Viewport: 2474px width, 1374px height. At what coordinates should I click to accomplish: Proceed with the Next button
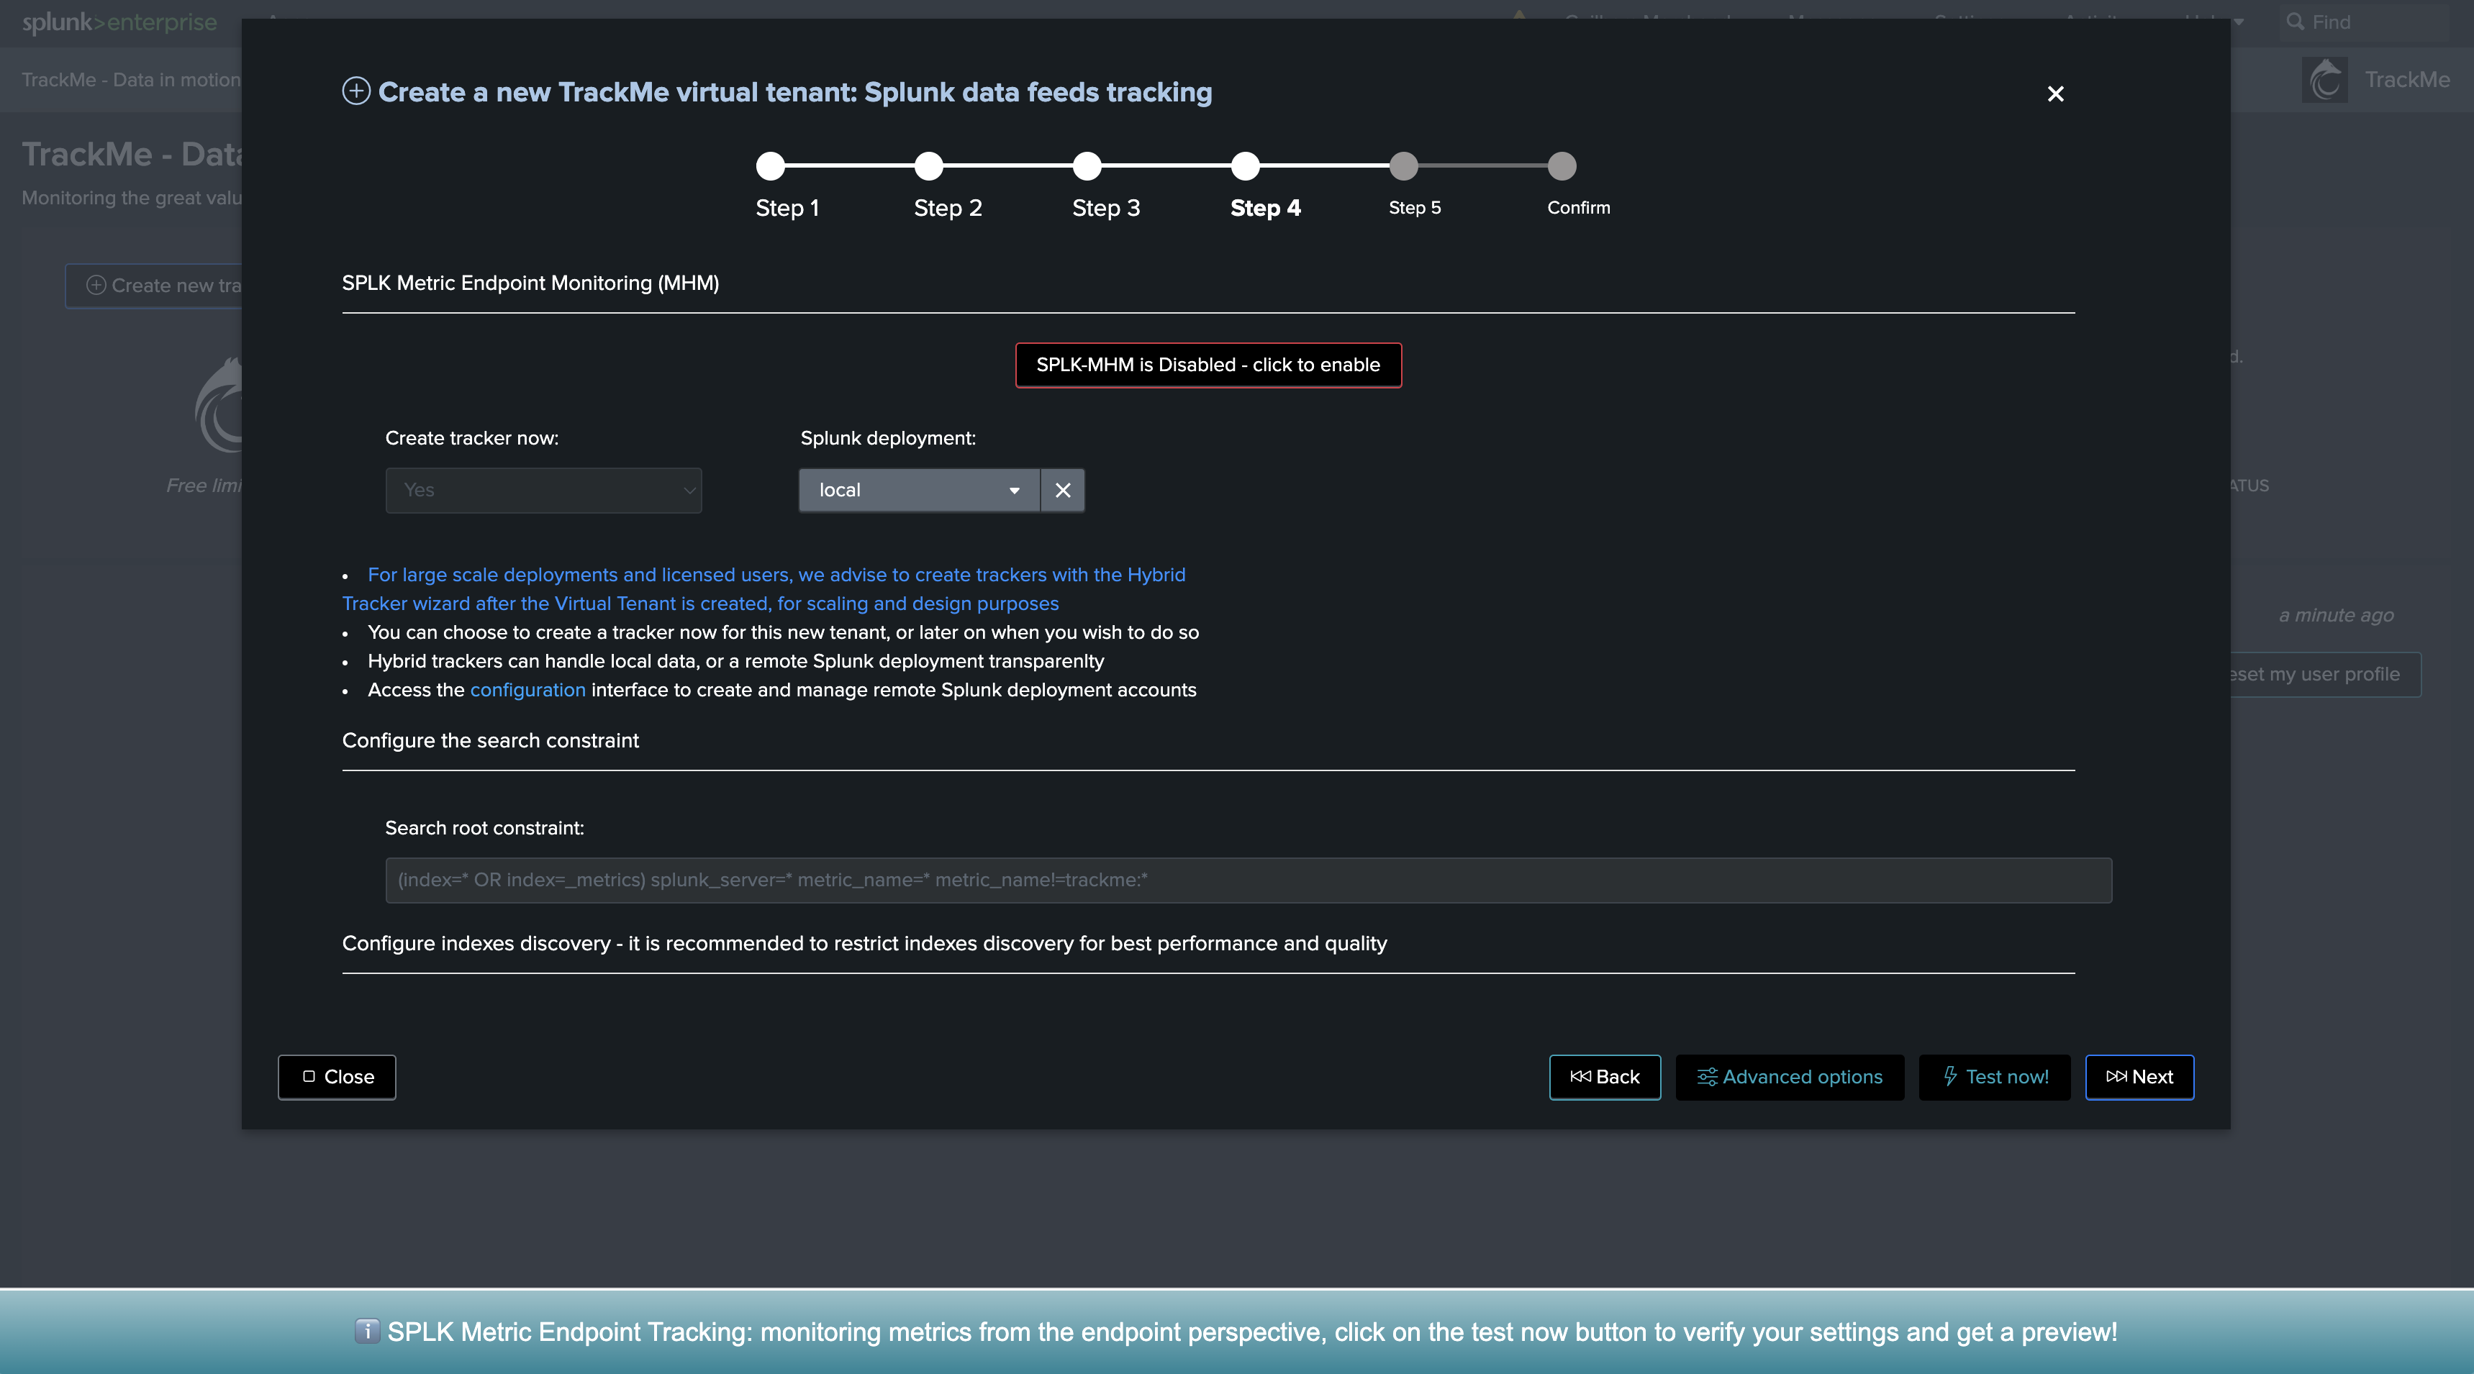[x=2140, y=1078]
